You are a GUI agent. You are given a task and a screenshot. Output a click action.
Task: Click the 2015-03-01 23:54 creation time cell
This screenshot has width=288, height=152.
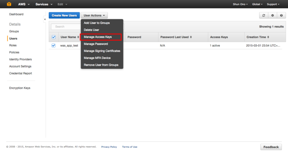[263, 46]
